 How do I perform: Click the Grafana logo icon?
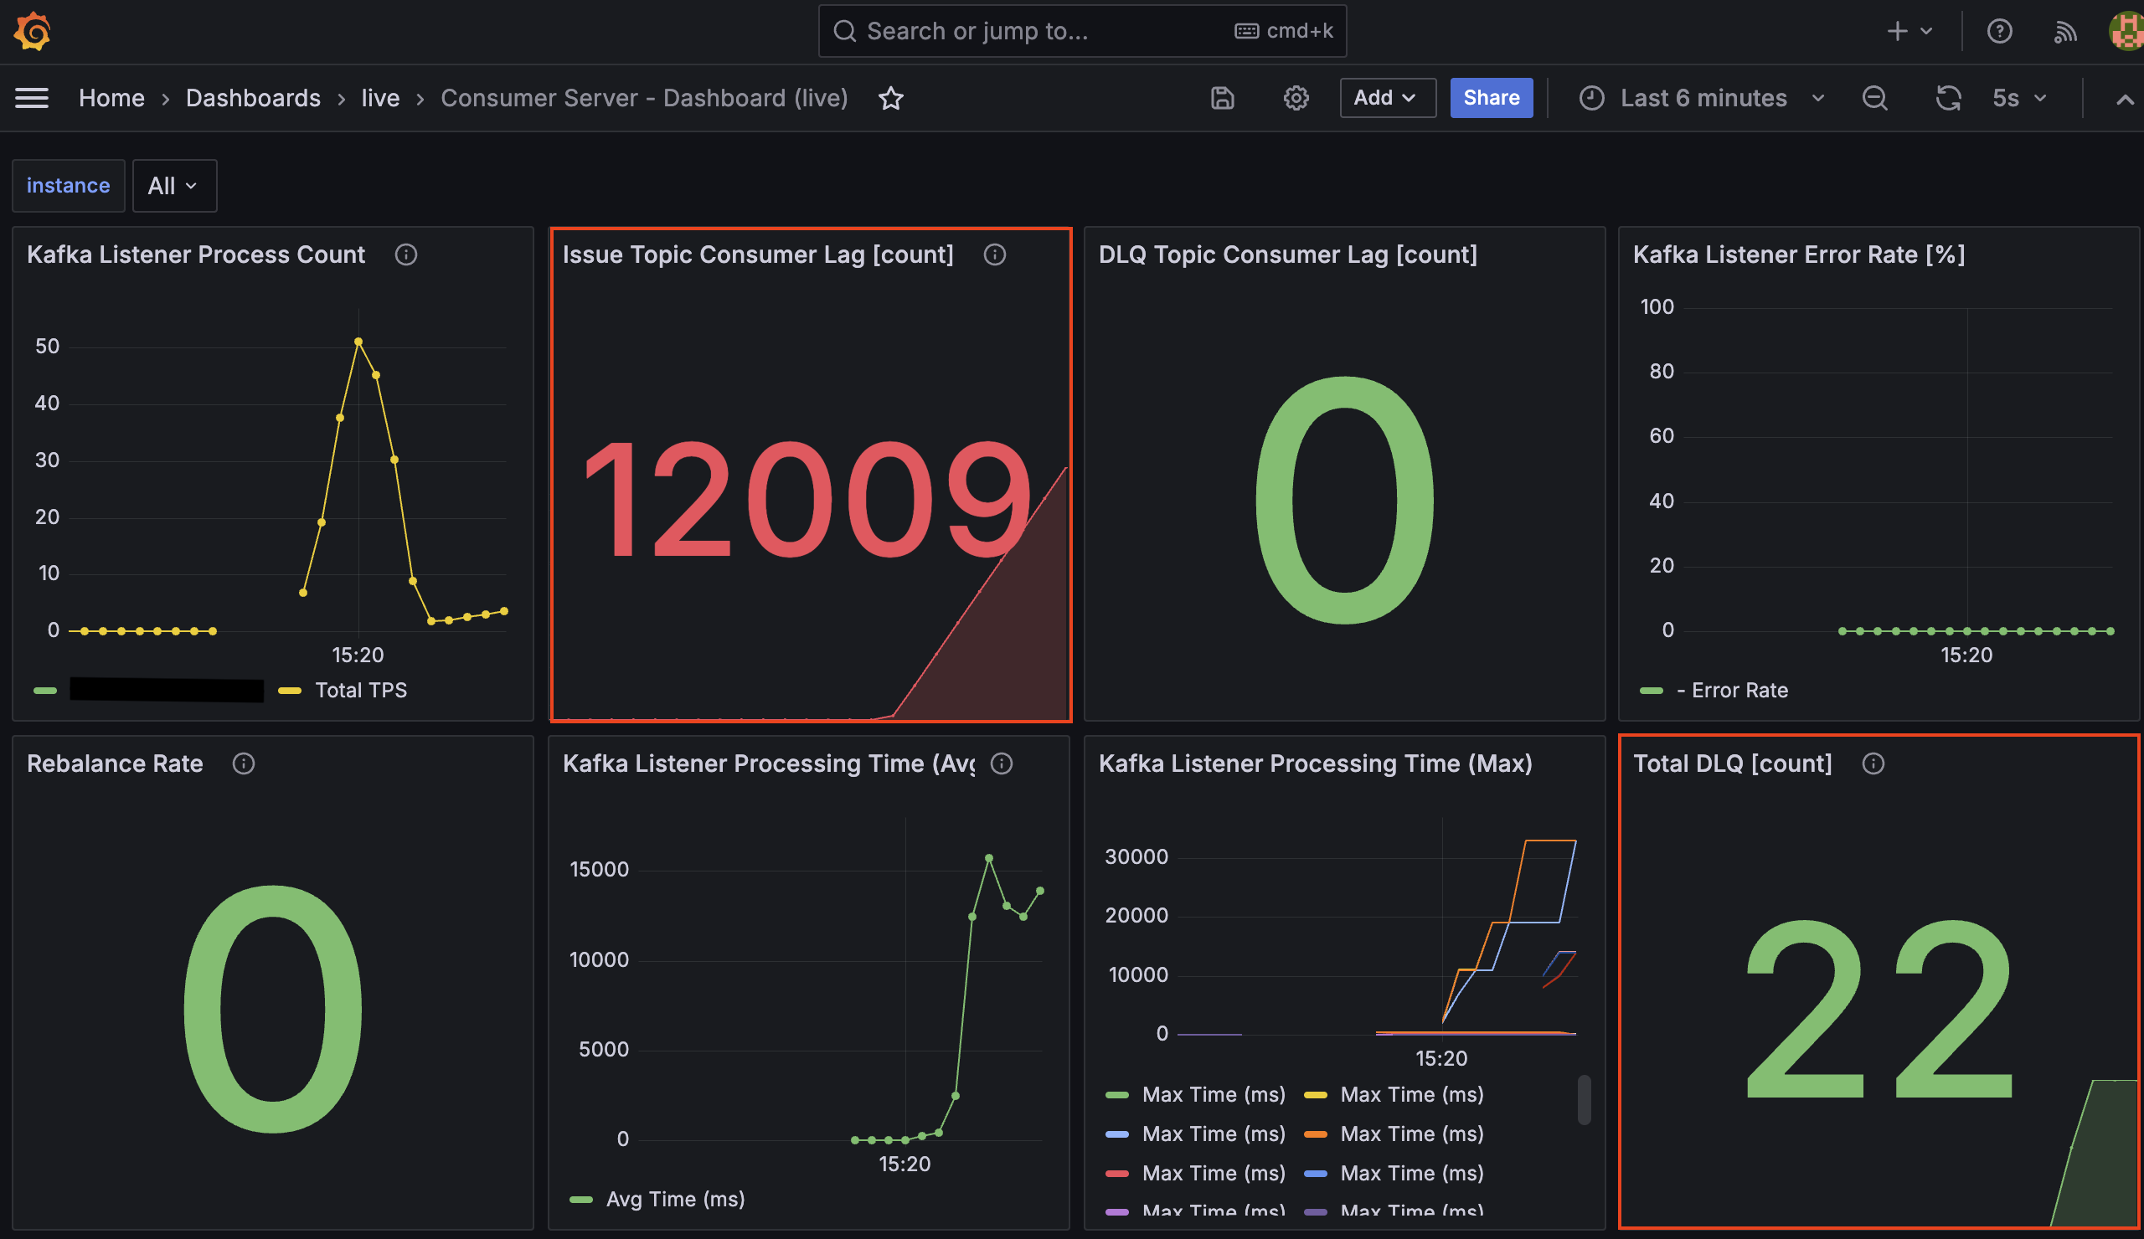[33, 32]
